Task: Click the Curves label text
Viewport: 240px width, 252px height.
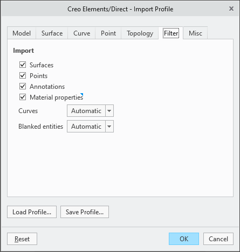Action: coord(28,111)
